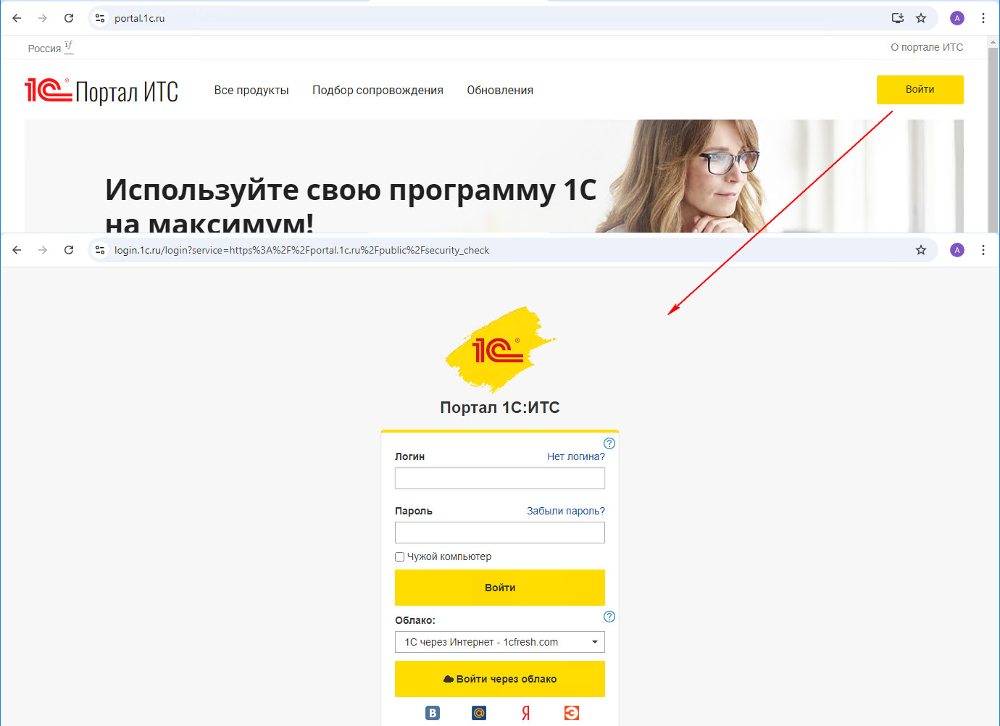Click the help icon next to Облако label
This screenshot has height=726, width=1000.
click(x=609, y=617)
